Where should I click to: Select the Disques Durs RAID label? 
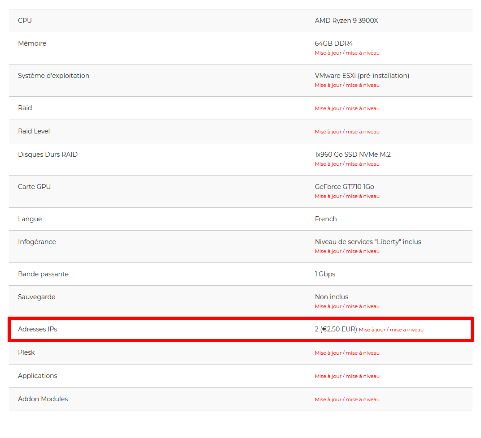(48, 154)
